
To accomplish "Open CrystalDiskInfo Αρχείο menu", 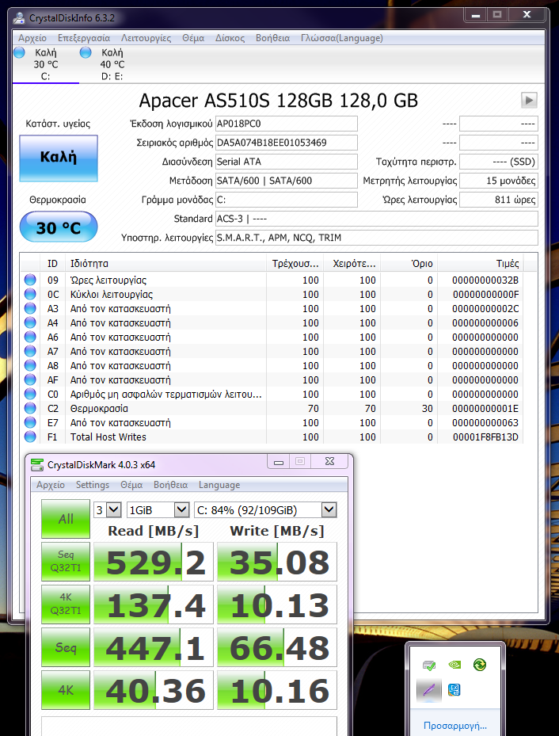I will click(32, 38).
